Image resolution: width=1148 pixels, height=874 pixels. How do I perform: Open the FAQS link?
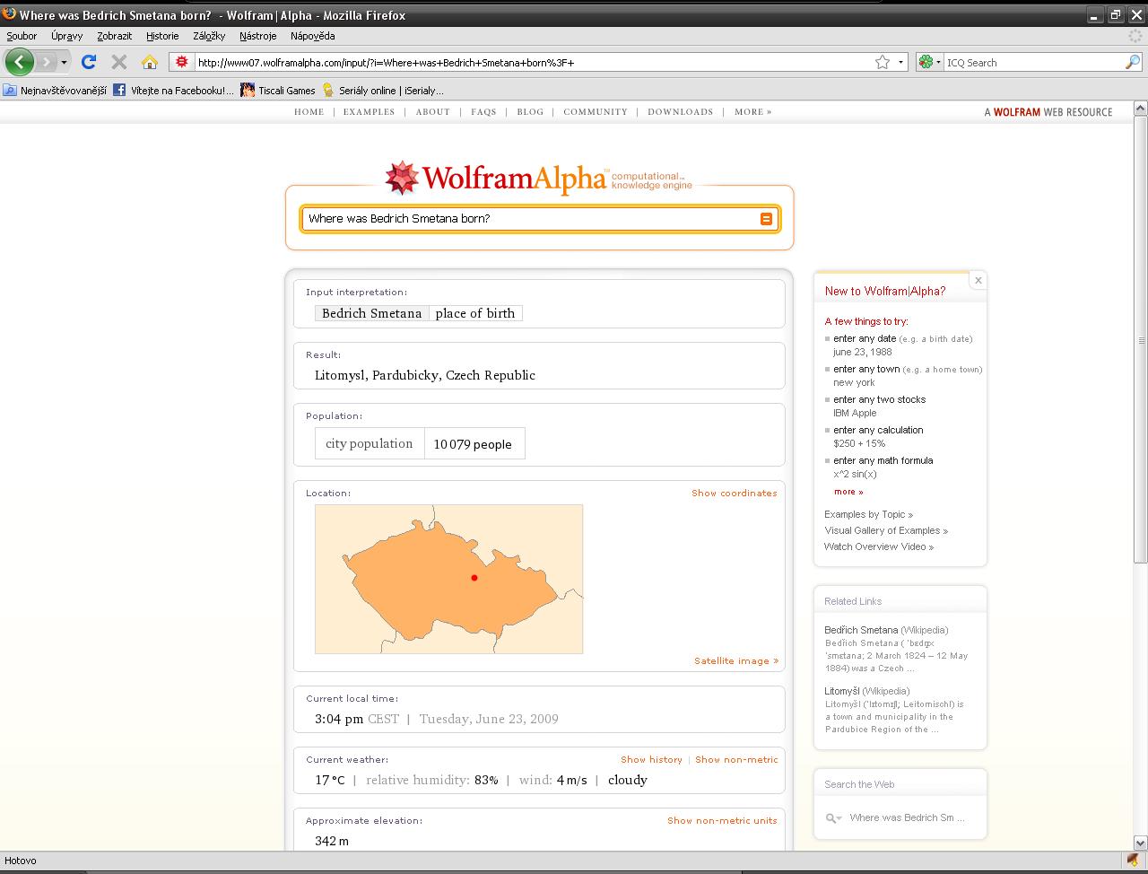pos(483,112)
